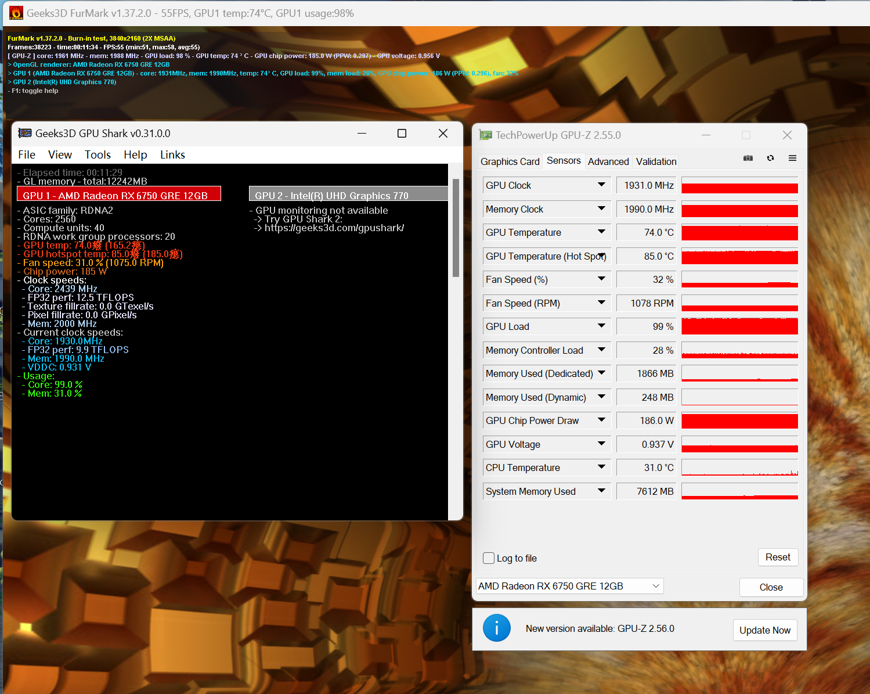The height and width of the screenshot is (694, 870).
Task: Open the GPU Temperature (Hot Spot) dropdown
Action: [x=602, y=256]
